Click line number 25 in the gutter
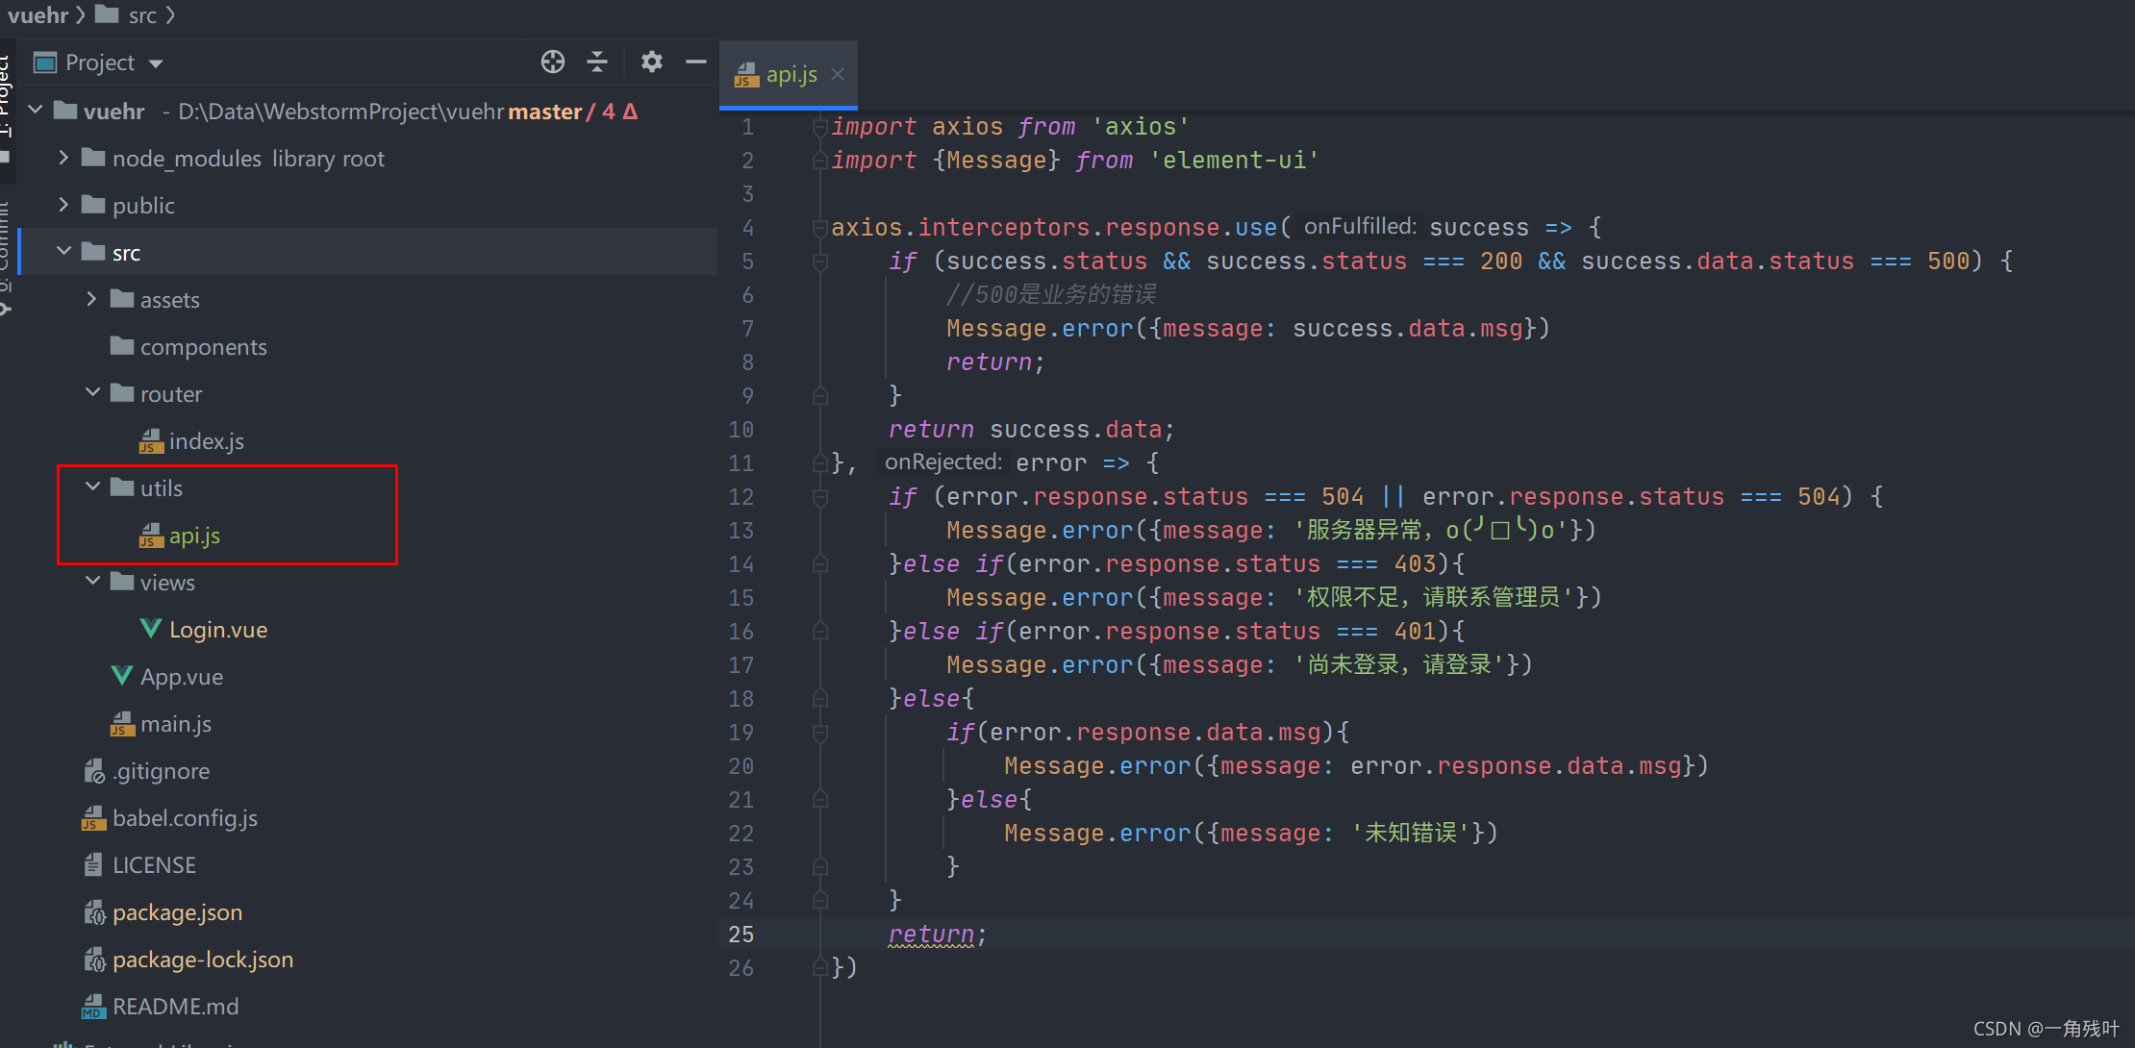The height and width of the screenshot is (1048, 2135). (741, 935)
